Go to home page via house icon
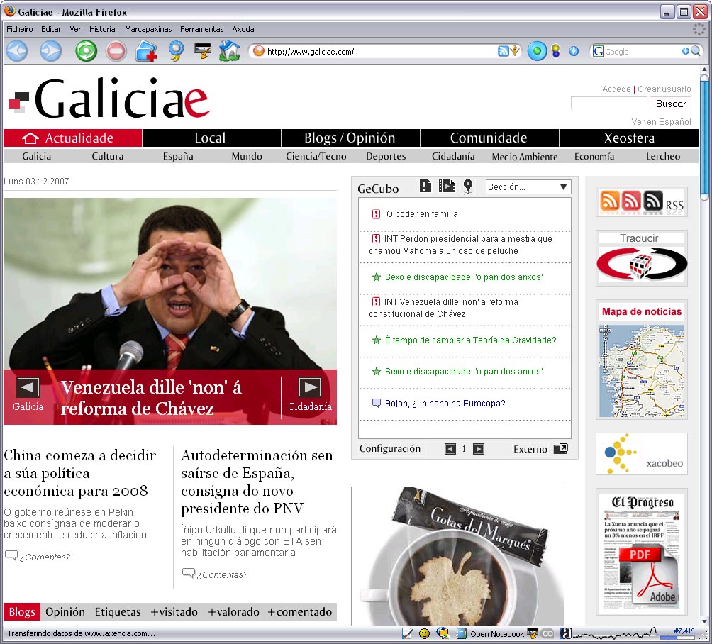712x644 pixels. (230, 51)
